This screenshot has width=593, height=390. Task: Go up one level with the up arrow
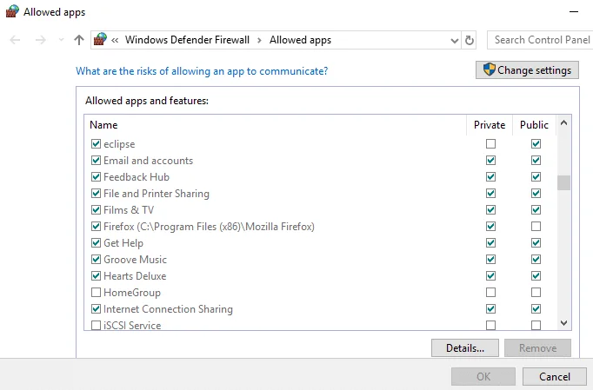click(x=79, y=40)
